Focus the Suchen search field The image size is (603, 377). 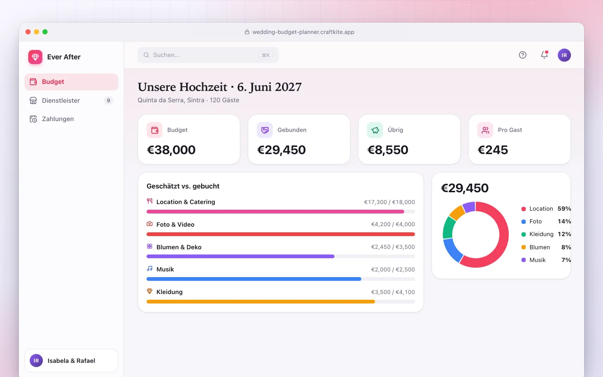(x=208, y=55)
